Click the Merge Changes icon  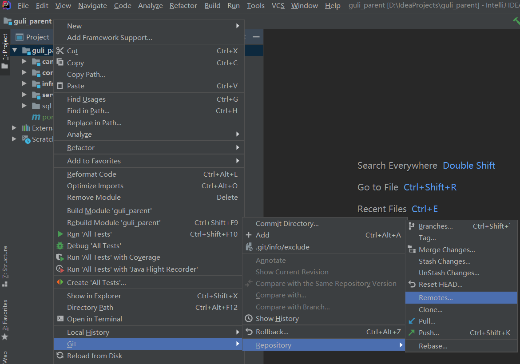point(412,249)
